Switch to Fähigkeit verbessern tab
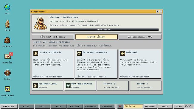Image resolution: width=194 pixels, height=109 pixels. (x=53, y=37)
